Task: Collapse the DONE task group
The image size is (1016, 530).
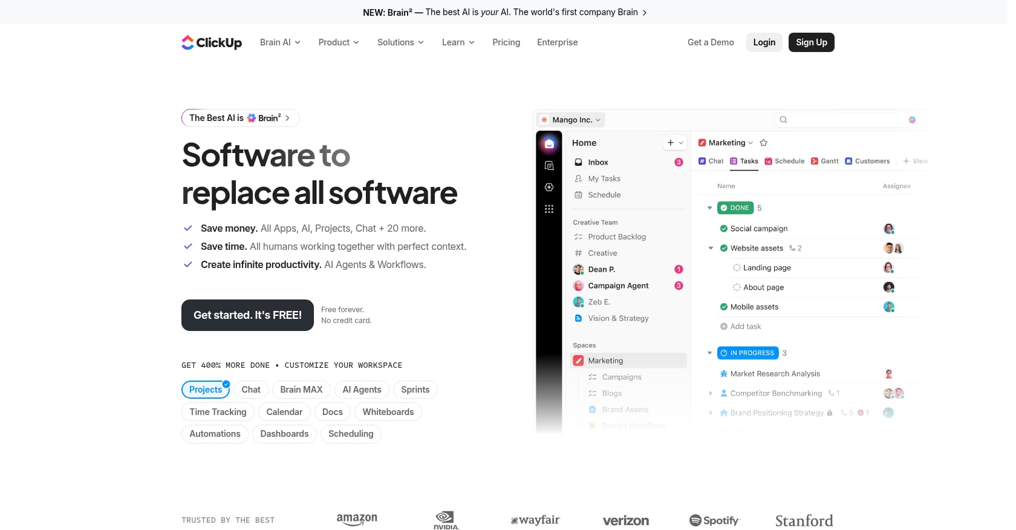Action: pyautogui.click(x=709, y=208)
